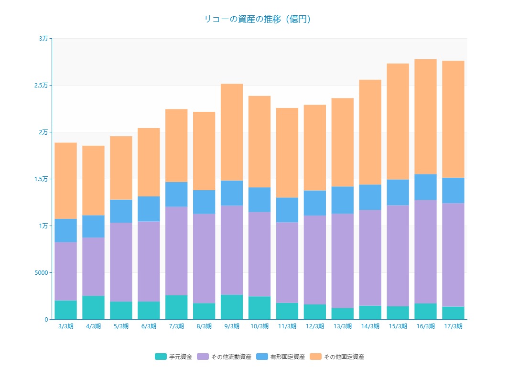Click the purple segment of 7/3期 bar
Viewport: 519px width, 367px height.
pyautogui.click(x=176, y=251)
